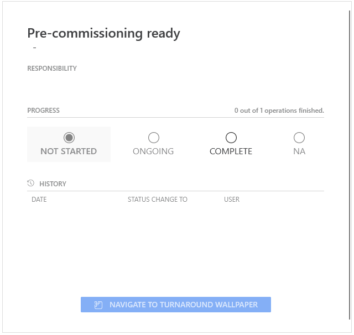Image resolution: width=354 pixels, height=335 pixels.
Task: Mark the operation COMPLETE via its radio circle
Action: (231, 138)
